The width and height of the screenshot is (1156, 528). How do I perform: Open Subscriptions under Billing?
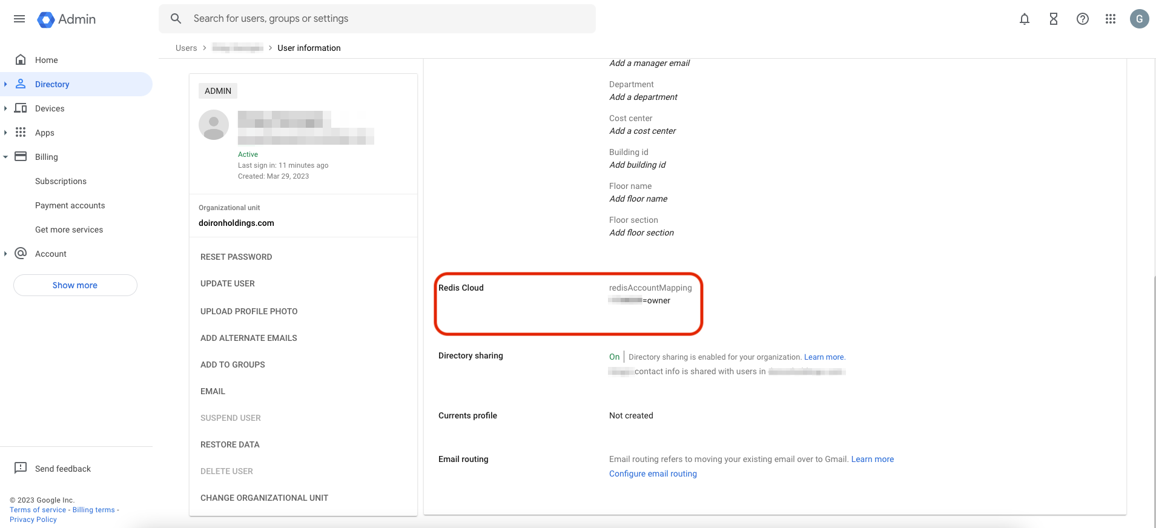[x=61, y=181]
